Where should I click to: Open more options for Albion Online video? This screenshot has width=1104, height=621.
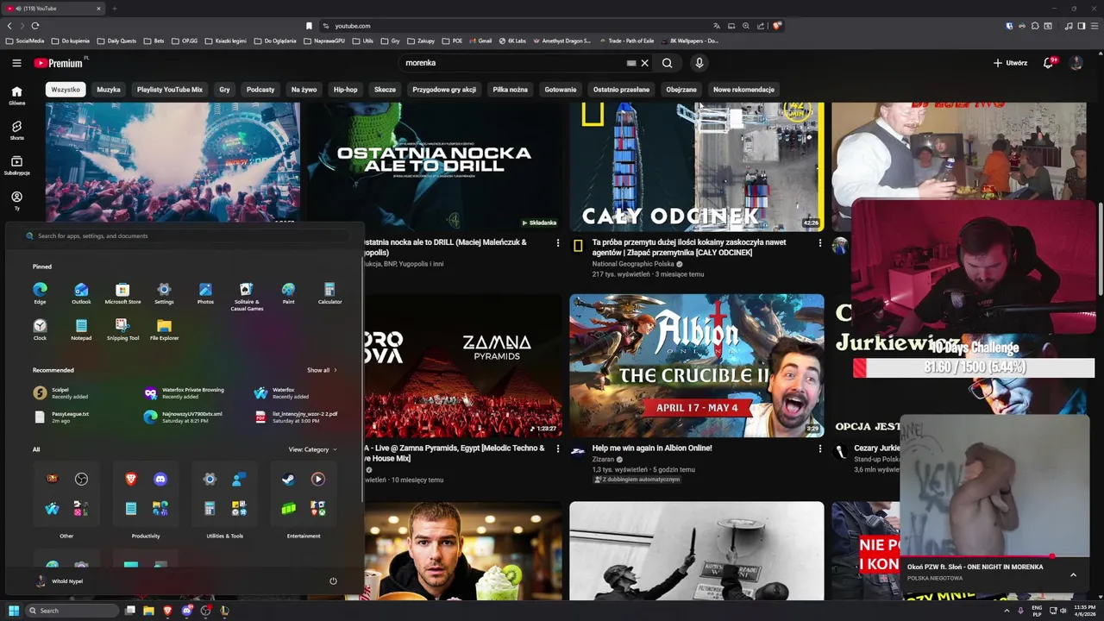tap(820, 448)
